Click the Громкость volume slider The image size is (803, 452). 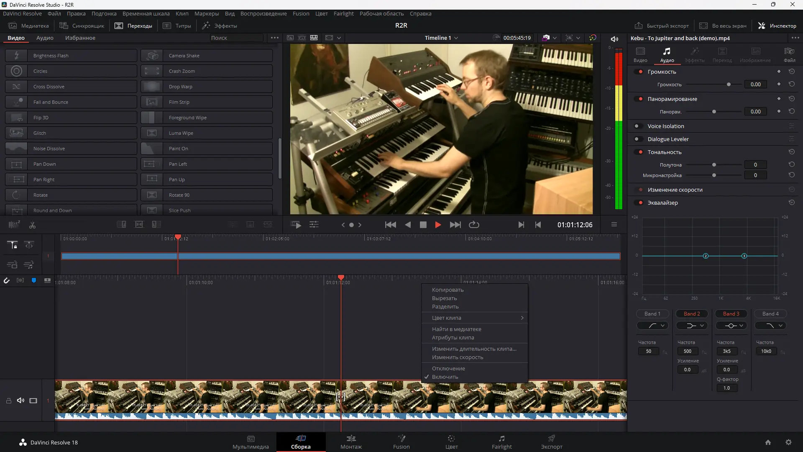(729, 84)
